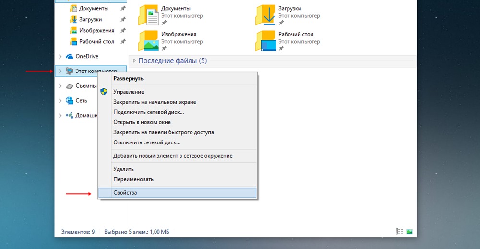Expand the Съемный диск tree node

60,86
